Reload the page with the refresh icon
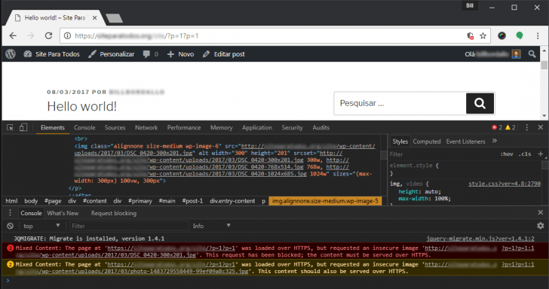 [49, 35]
